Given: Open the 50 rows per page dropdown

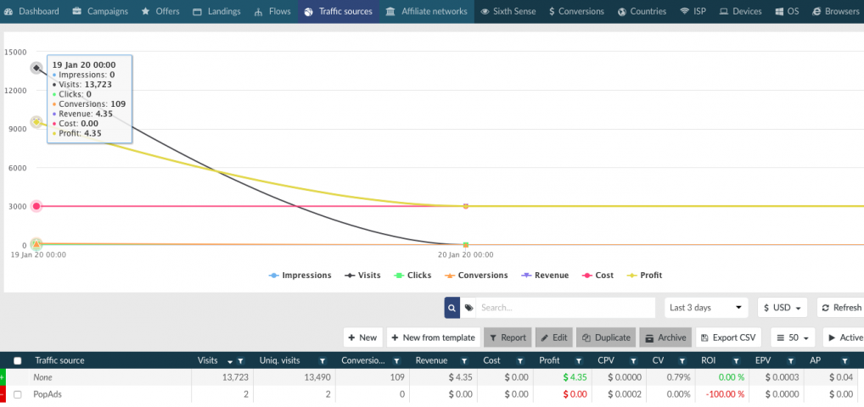Looking at the screenshot, I should [793, 337].
